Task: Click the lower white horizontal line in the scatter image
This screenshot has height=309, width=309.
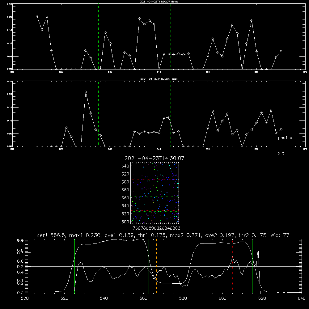Action: point(154,212)
